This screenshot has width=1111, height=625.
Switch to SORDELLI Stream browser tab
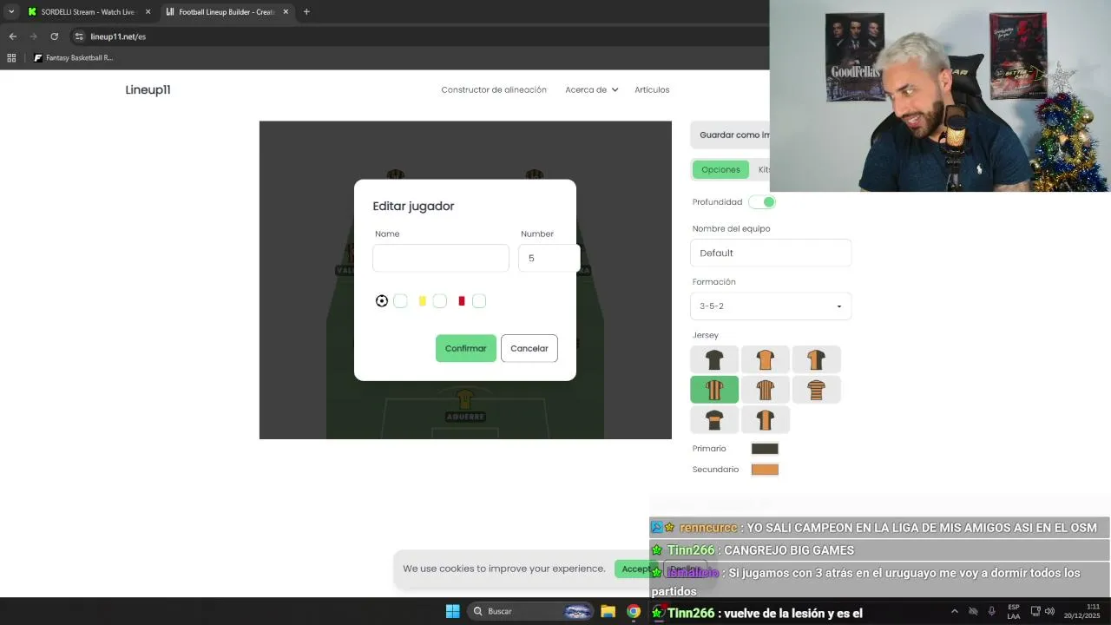(x=87, y=12)
